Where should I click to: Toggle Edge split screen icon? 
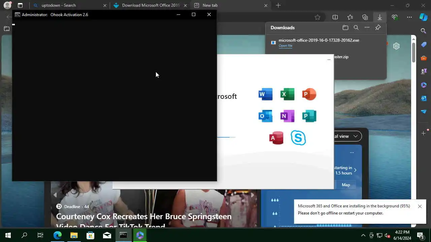tap(335, 17)
